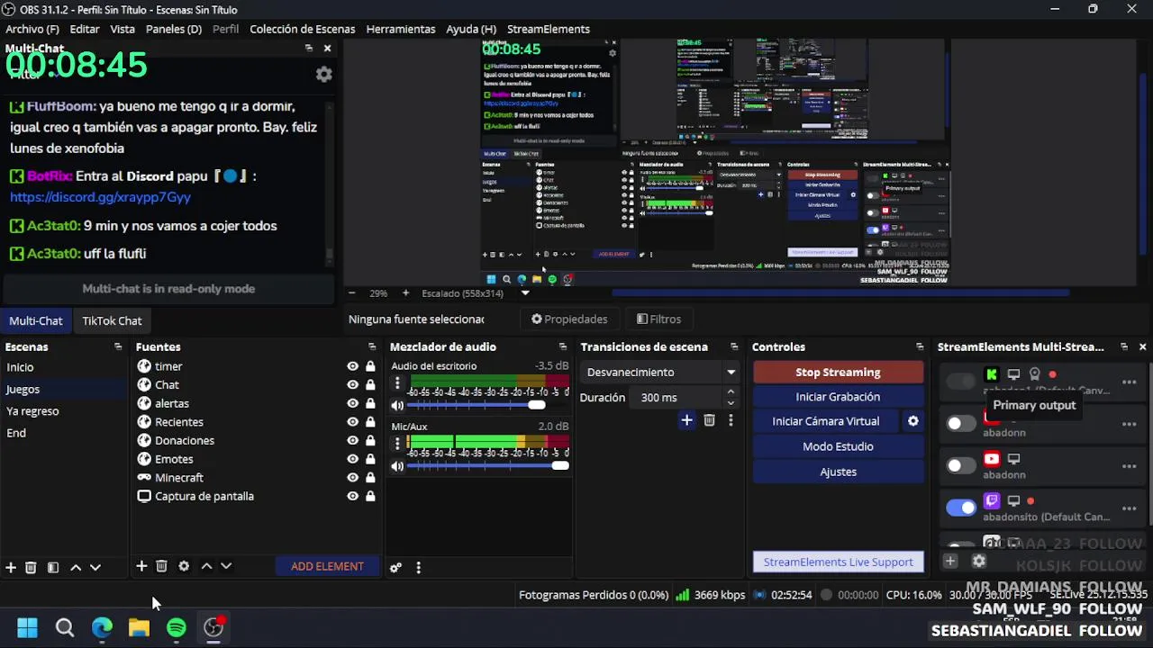This screenshot has width=1153, height=648.
Task: Open the Archivo menu
Action: click(32, 29)
